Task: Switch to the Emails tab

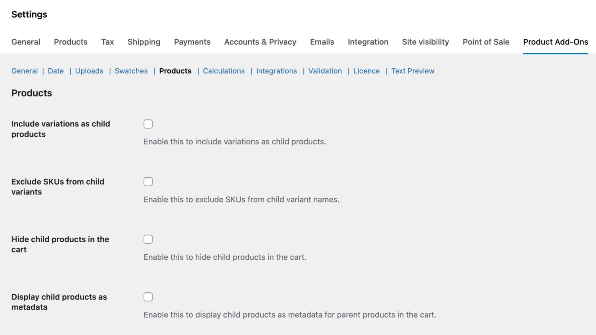Action: [x=322, y=42]
